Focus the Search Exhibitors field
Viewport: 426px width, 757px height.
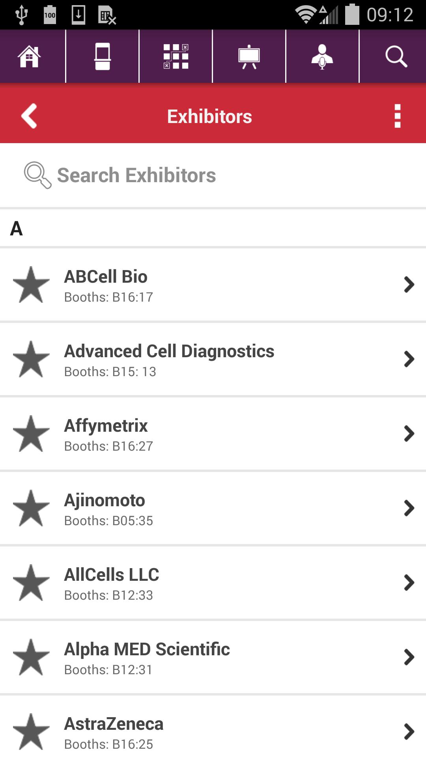(213, 175)
